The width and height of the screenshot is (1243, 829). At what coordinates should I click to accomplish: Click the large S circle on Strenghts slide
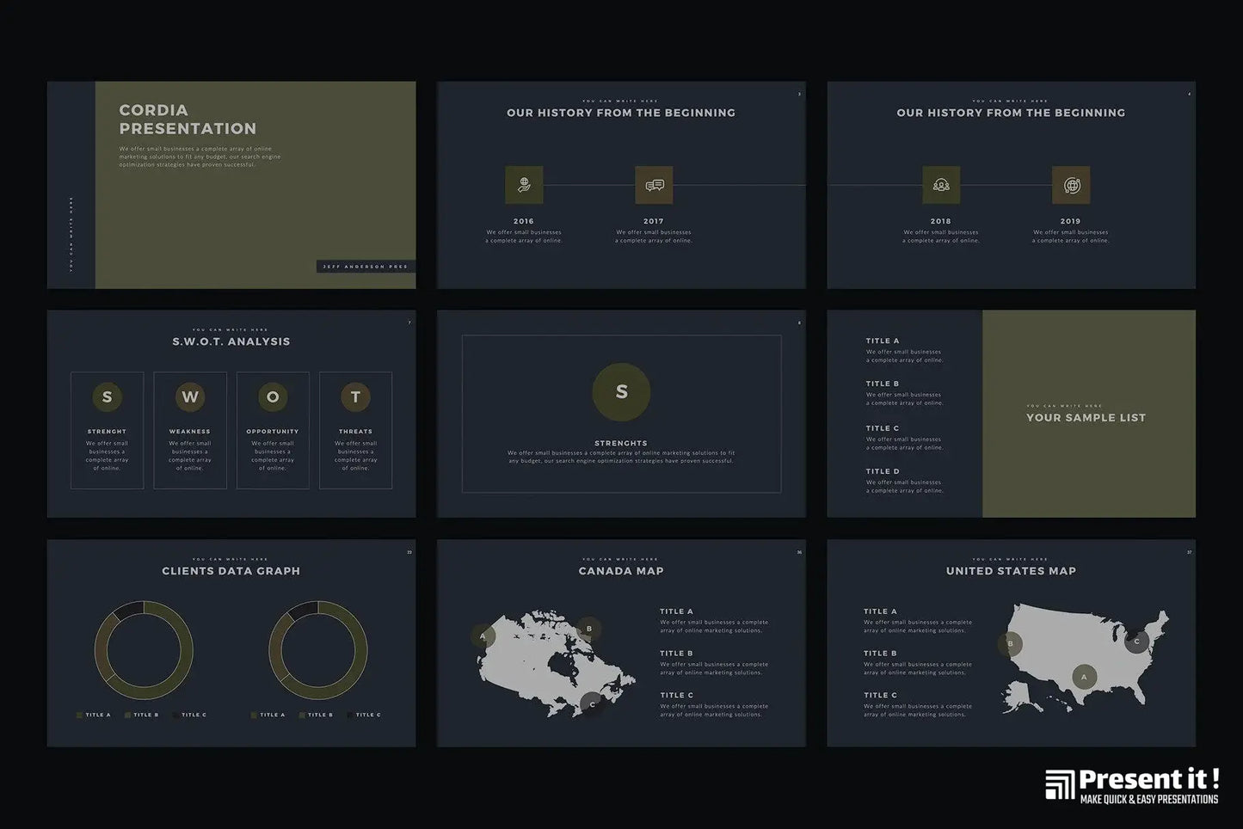(x=621, y=392)
